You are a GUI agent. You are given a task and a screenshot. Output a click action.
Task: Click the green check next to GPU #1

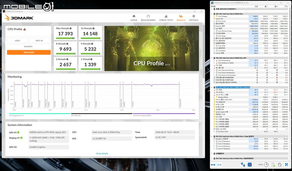18,132
